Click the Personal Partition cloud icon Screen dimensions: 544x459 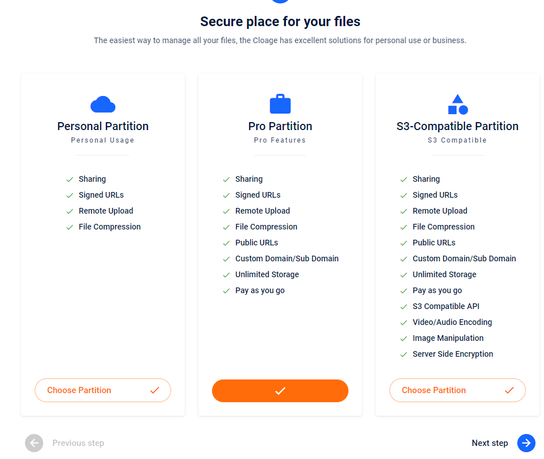(x=103, y=105)
